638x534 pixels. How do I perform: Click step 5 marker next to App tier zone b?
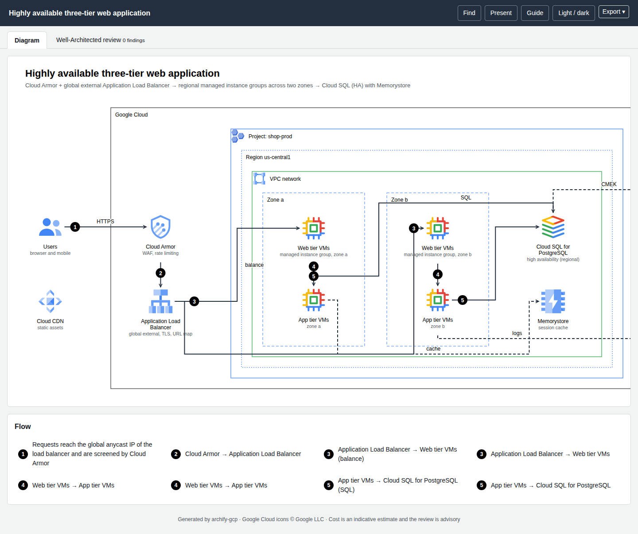point(463,300)
